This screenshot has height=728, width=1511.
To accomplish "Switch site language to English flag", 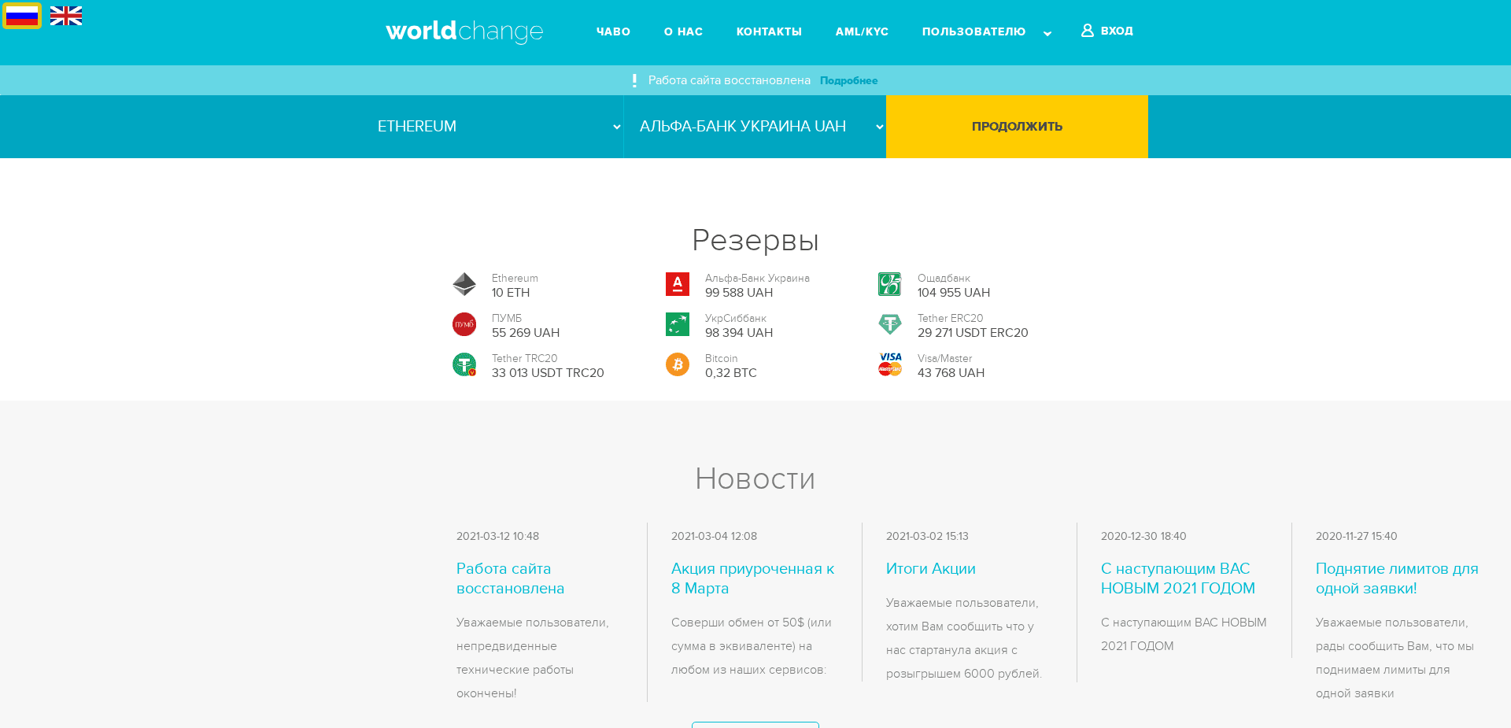I will click(x=65, y=14).
